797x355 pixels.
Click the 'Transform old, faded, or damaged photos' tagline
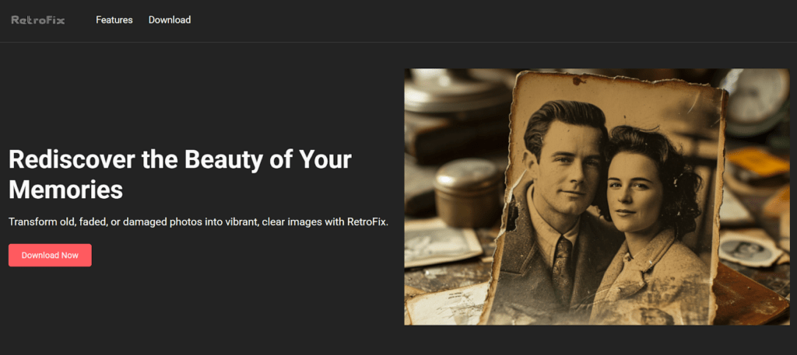click(x=198, y=222)
